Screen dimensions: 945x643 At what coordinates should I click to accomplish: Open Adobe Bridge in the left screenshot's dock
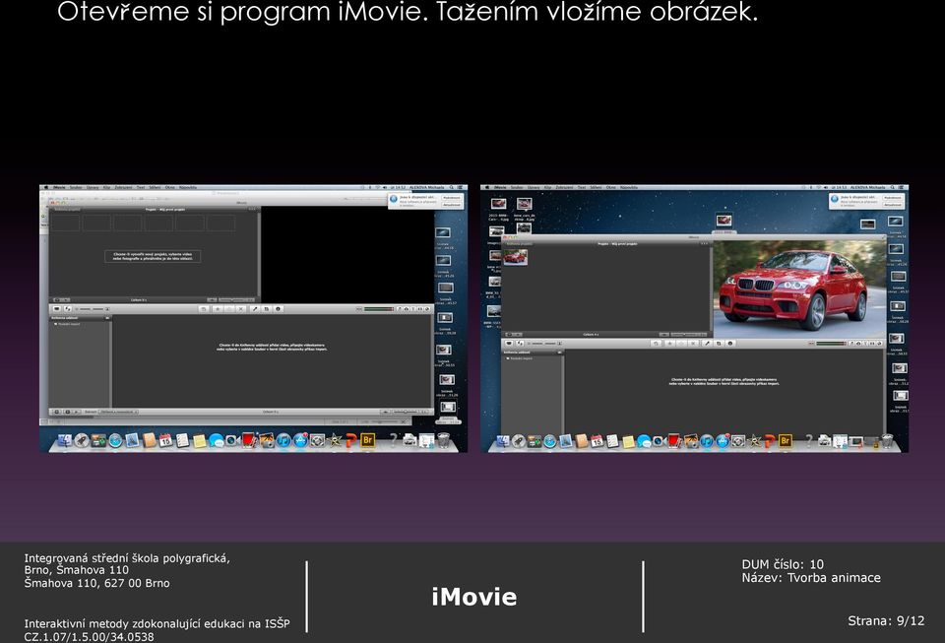(x=367, y=440)
